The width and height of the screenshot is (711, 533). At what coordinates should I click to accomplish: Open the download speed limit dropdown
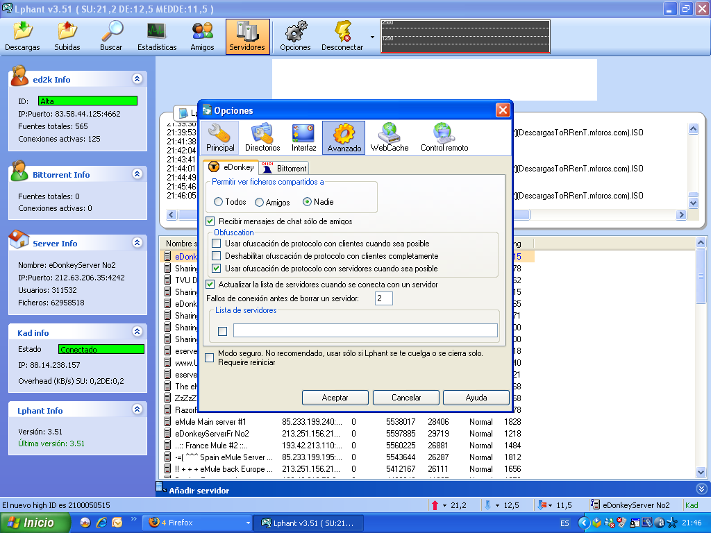click(x=497, y=505)
